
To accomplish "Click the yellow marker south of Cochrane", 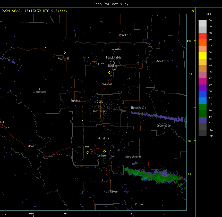I will 88,152.
